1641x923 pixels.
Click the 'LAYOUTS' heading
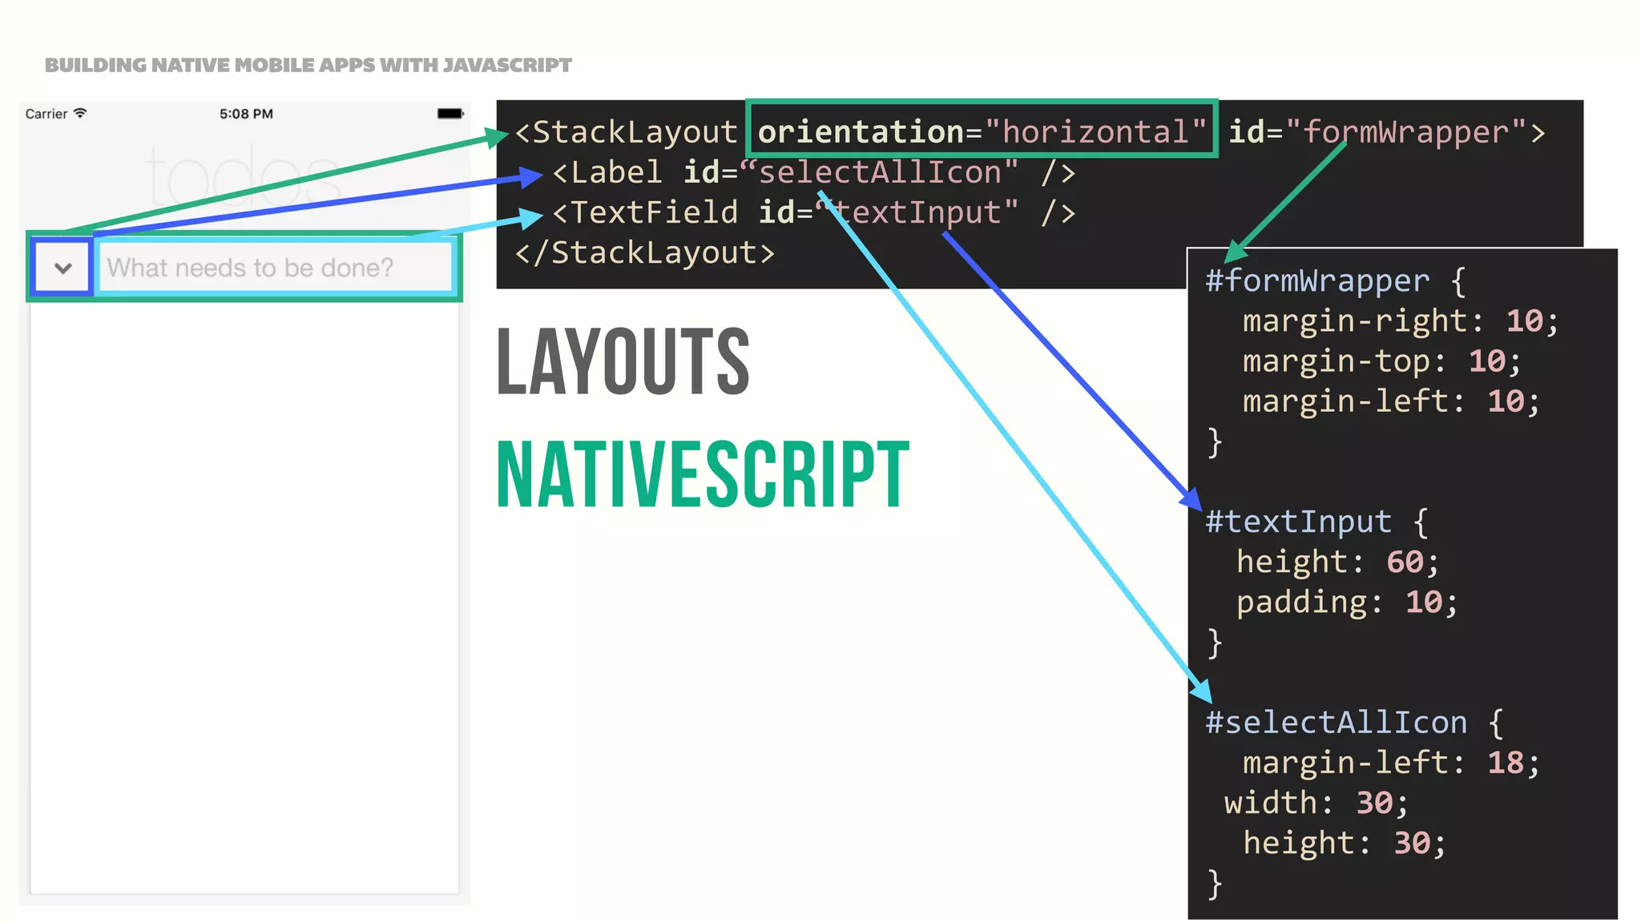point(623,362)
